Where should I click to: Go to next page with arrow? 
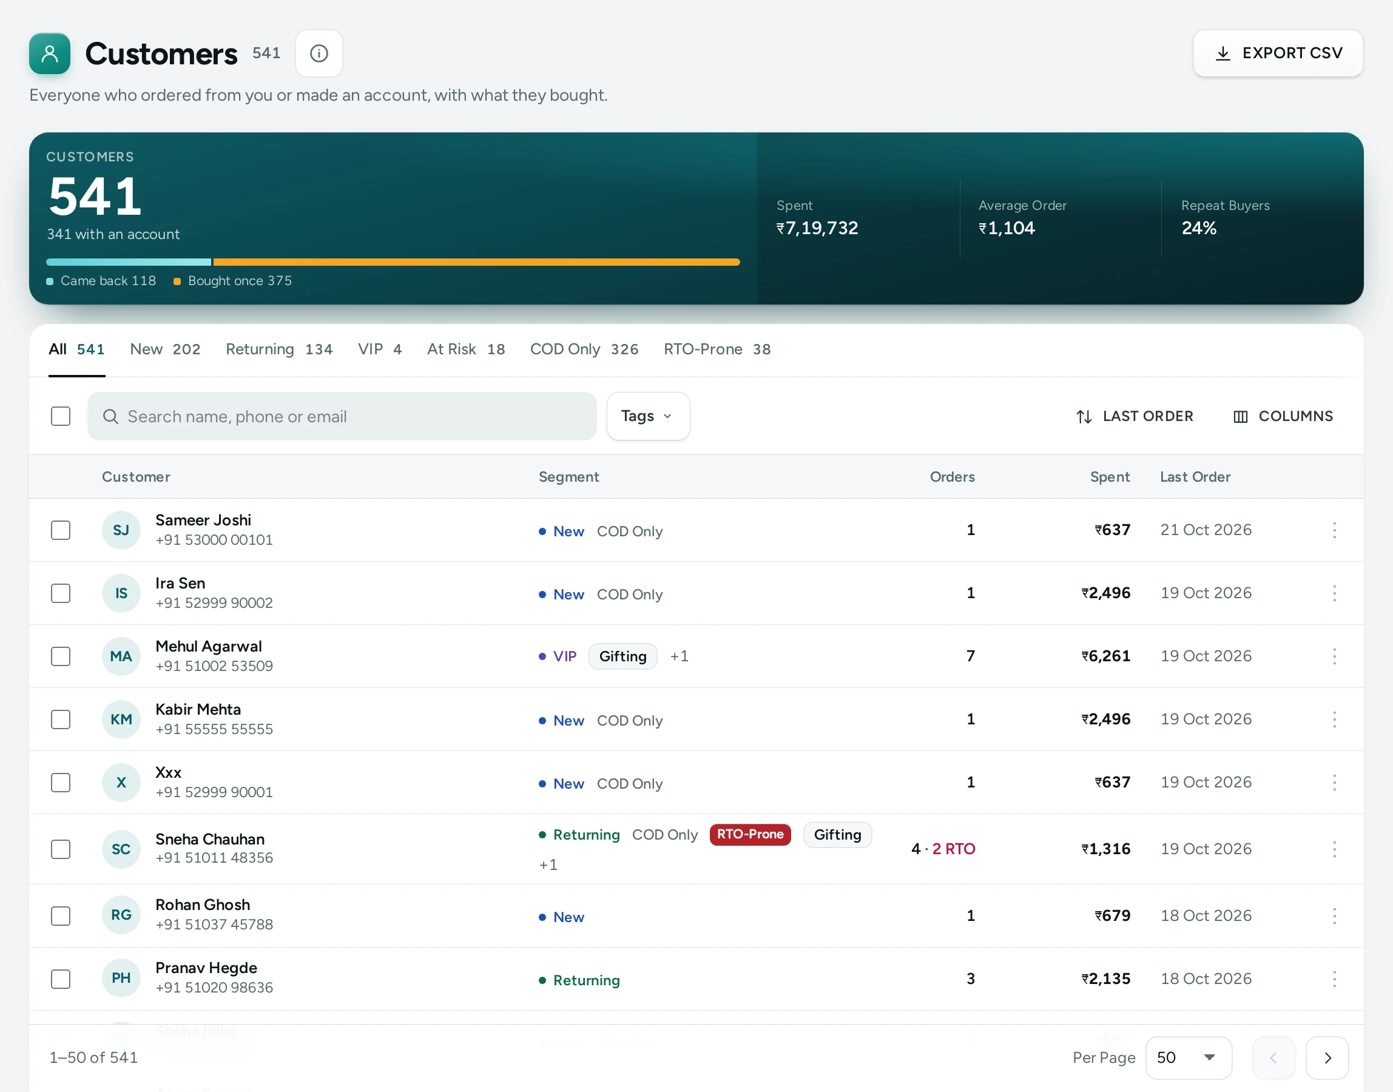[1327, 1058]
